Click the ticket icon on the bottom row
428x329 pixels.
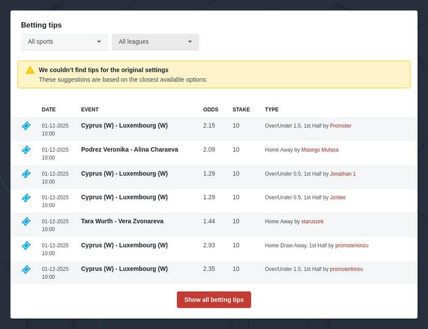26,269
